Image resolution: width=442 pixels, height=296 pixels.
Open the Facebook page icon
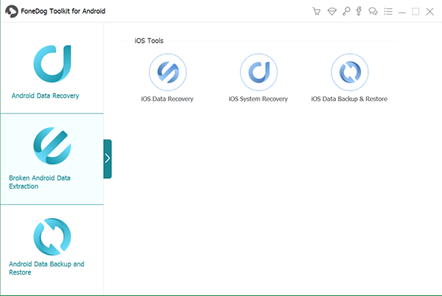359,12
